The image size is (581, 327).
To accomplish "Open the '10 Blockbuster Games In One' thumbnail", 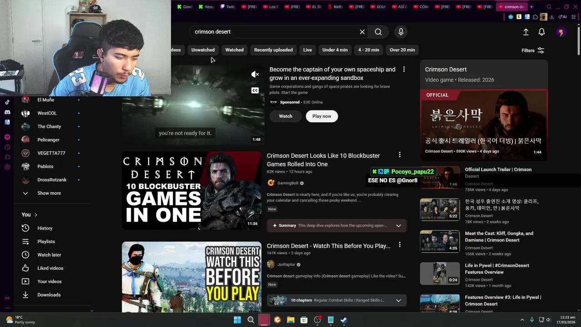I will pos(192,190).
